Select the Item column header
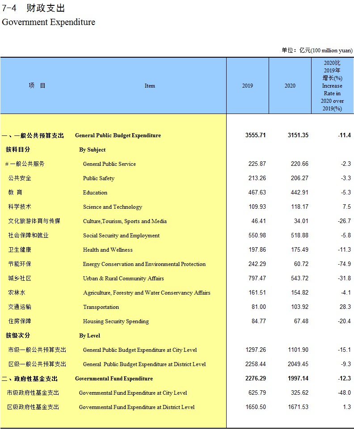354x443 pixels. pyautogui.click(x=150, y=86)
